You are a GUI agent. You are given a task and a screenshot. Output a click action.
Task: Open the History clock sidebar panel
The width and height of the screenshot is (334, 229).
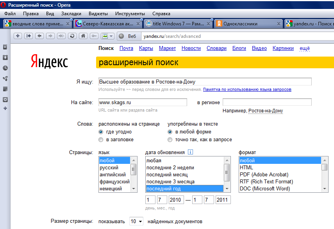[5, 68]
